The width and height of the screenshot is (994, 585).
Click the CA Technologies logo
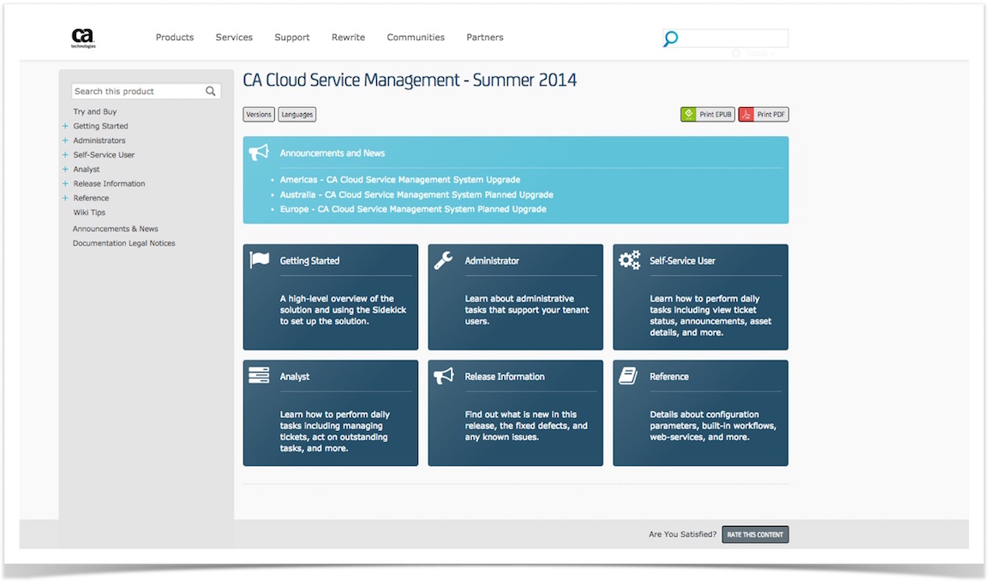point(83,38)
